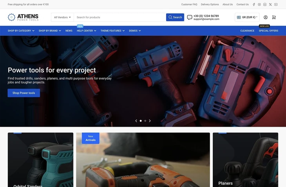Click the Shop Power tools button
This screenshot has height=187, width=286.
[x=24, y=93]
